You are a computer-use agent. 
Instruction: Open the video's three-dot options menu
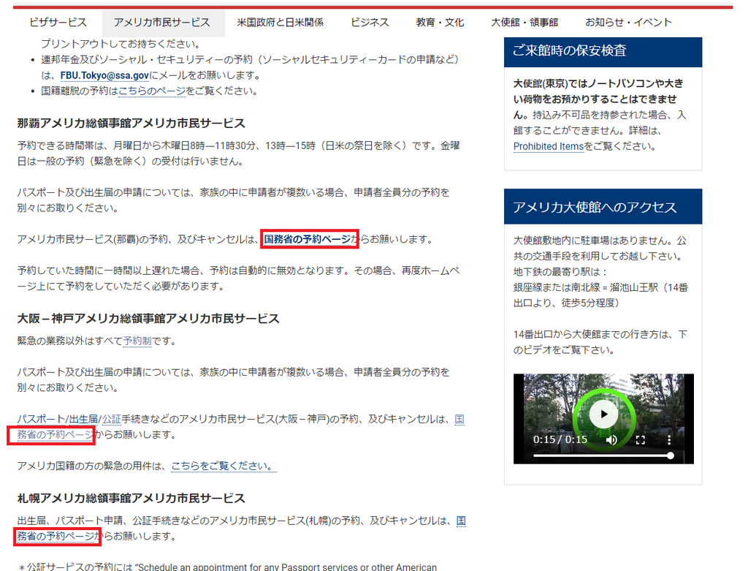[x=669, y=442]
